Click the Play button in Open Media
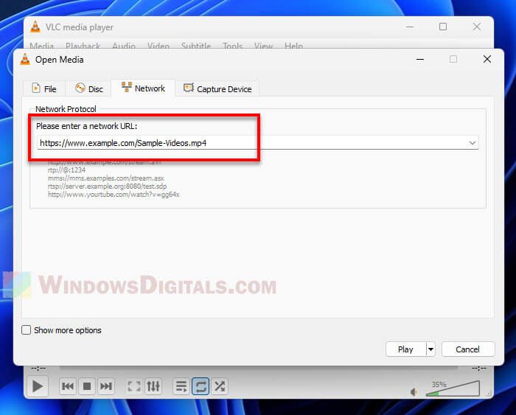Viewport: 516px width, 415px height. tap(405, 349)
